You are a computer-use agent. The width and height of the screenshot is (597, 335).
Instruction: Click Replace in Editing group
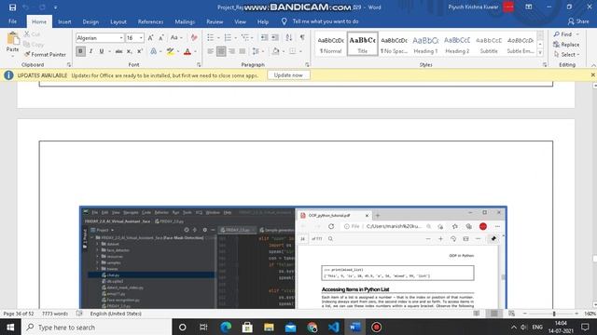[566, 45]
